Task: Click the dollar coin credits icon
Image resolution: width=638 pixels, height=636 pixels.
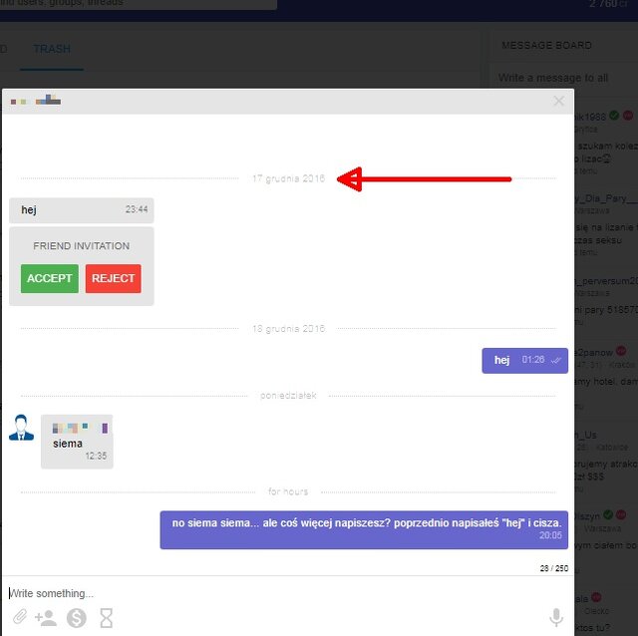Action: [76, 618]
